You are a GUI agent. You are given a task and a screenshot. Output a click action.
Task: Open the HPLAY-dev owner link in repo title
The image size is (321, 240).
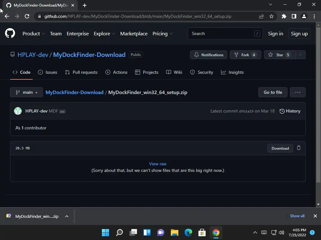click(x=33, y=55)
